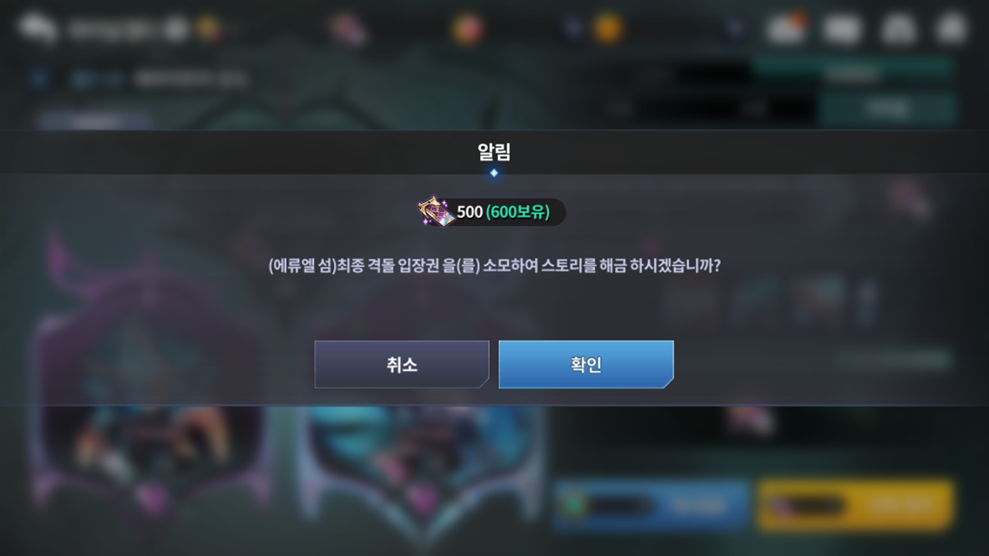
Task: Click the second-from-right top bar icon
Action: click(x=898, y=28)
